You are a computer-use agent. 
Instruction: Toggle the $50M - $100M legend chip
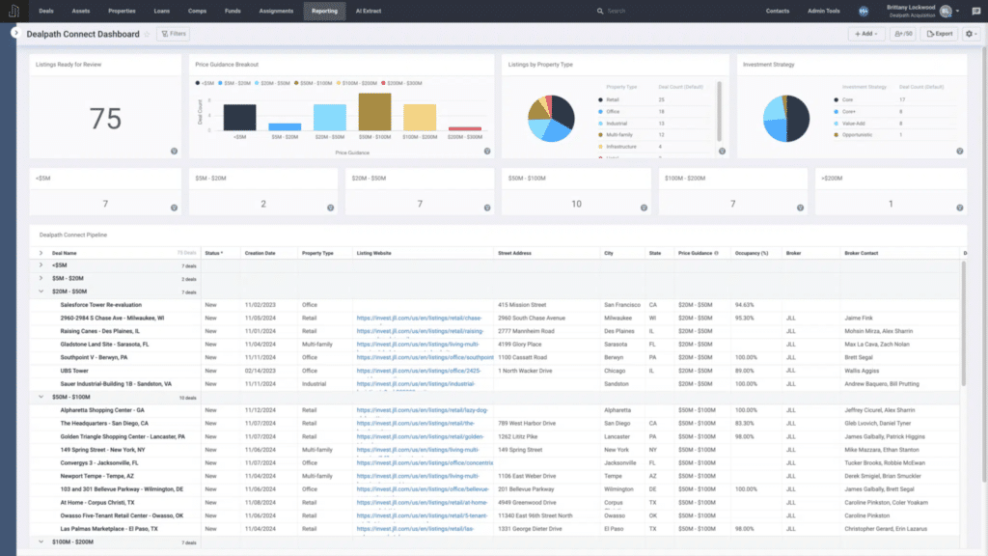[313, 82]
